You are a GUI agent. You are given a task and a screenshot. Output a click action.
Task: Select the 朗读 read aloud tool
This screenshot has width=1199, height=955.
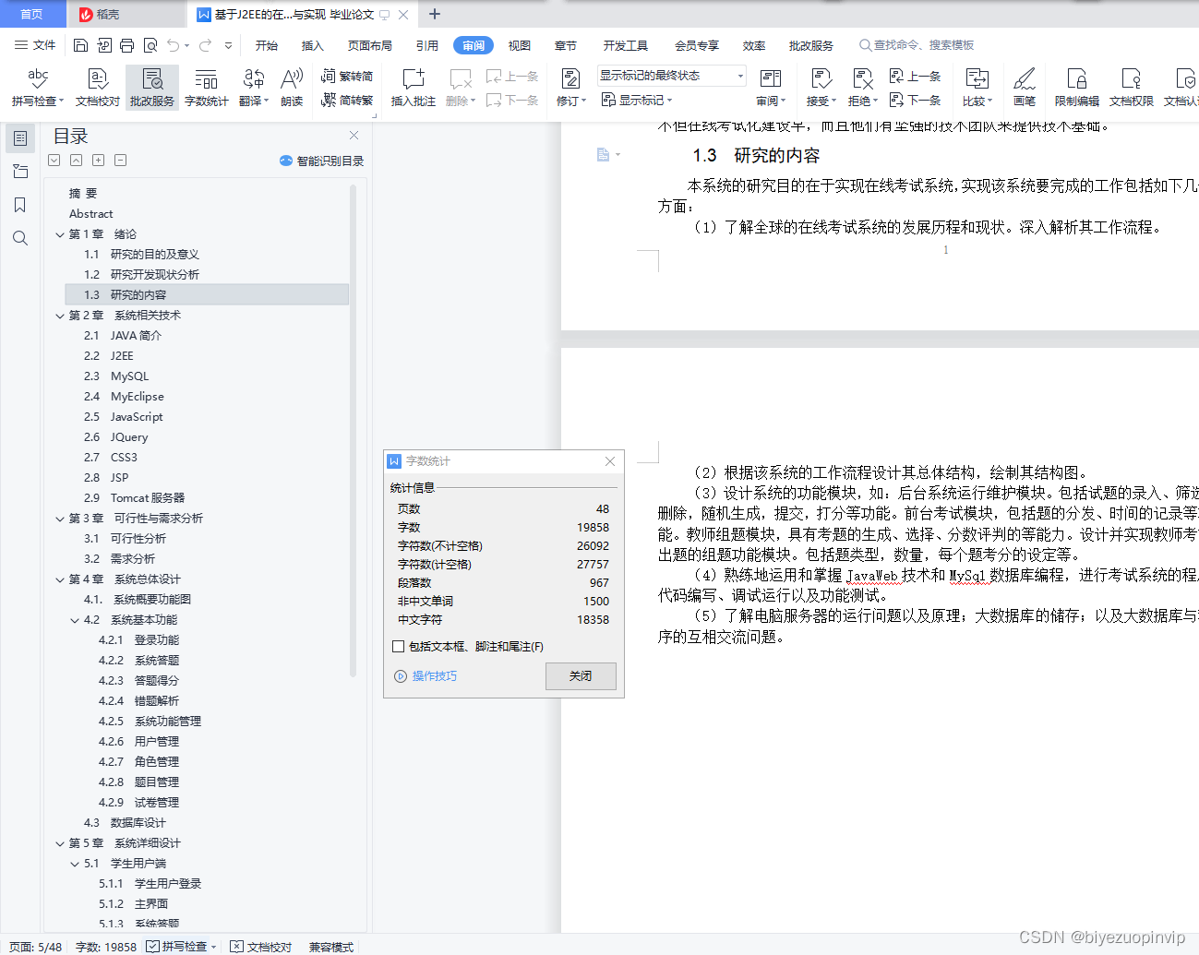click(291, 88)
